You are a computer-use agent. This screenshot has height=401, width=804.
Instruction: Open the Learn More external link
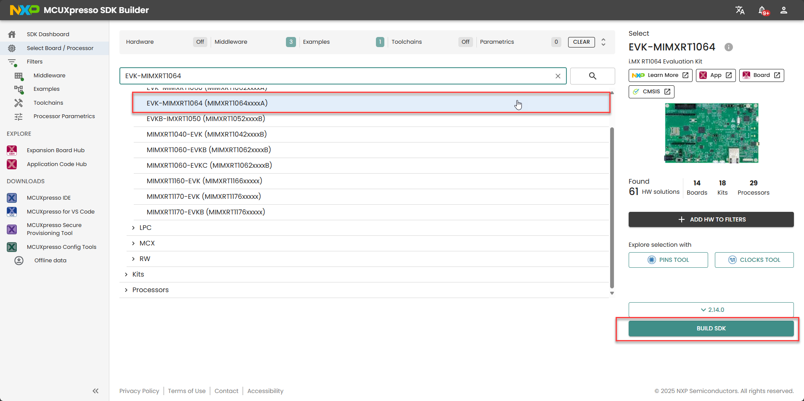tap(661, 75)
